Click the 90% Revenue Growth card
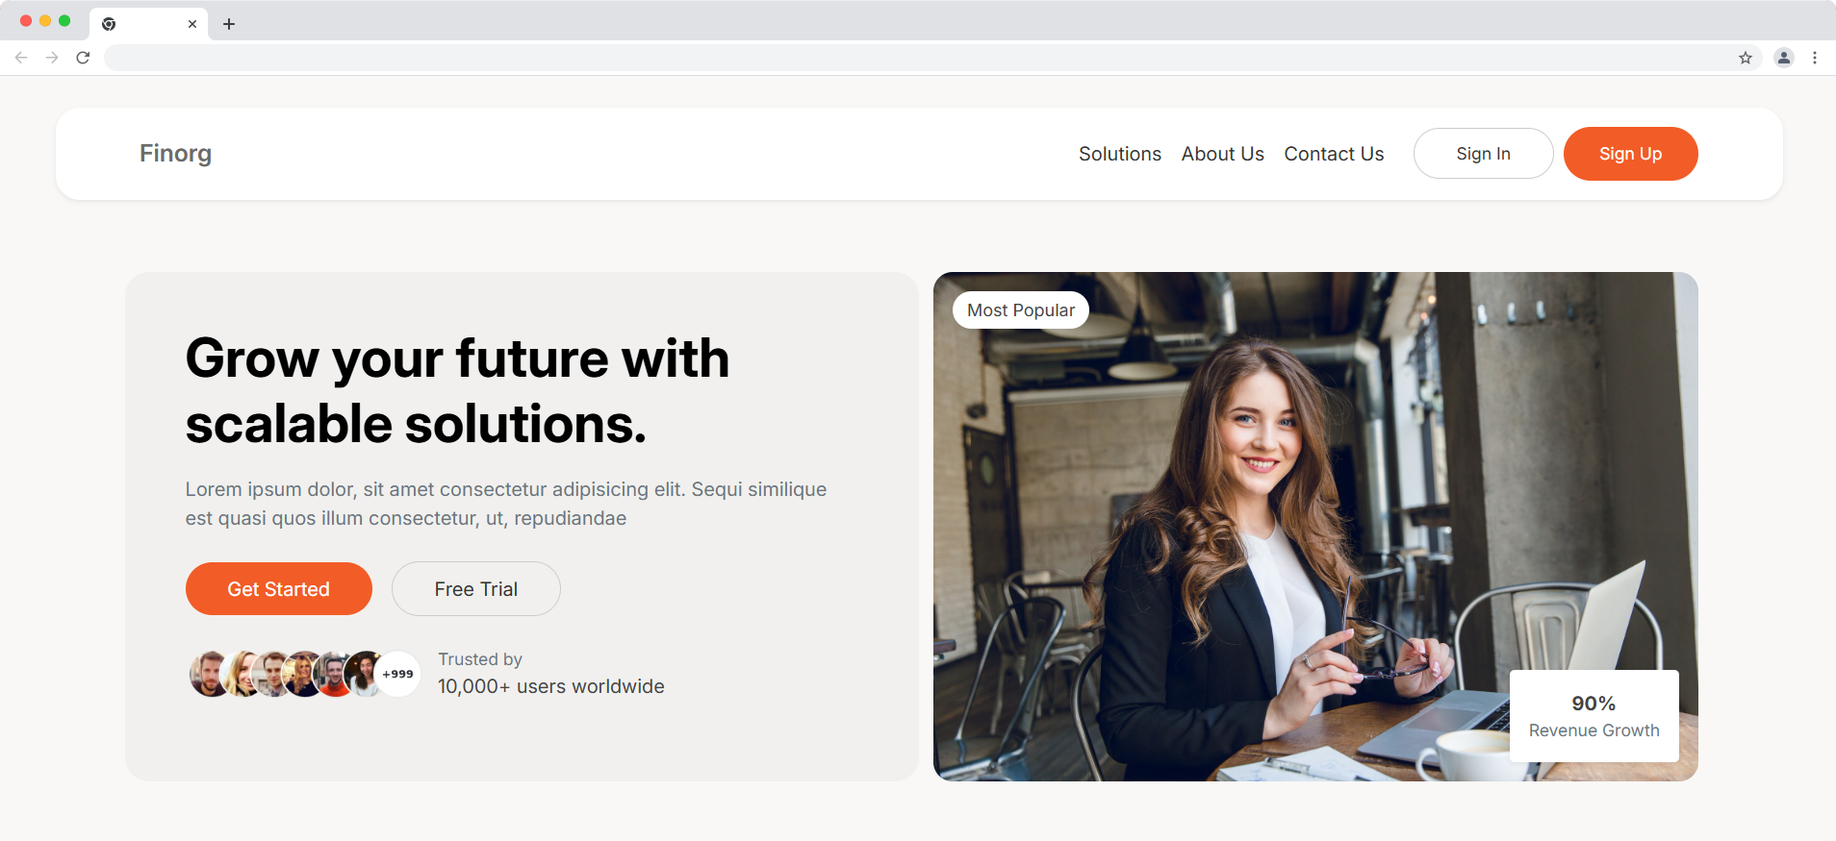This screenshot has width=1836, height=841. 1594,716
